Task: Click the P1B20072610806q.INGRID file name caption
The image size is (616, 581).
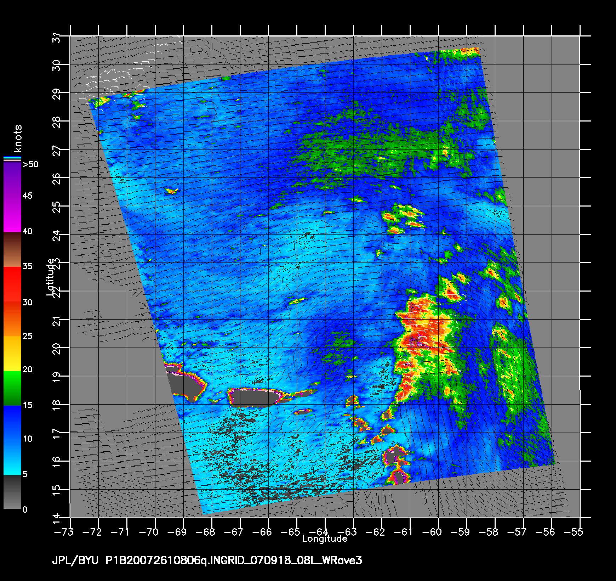Action: [x=234, y=561]
